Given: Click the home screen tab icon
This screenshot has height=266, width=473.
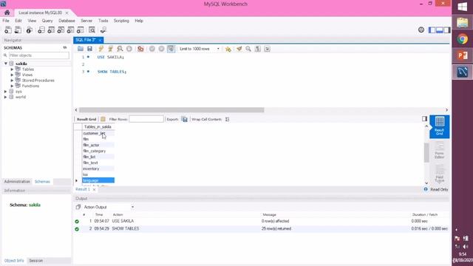Looking at the screenshot, I should (x=7, y=13).
